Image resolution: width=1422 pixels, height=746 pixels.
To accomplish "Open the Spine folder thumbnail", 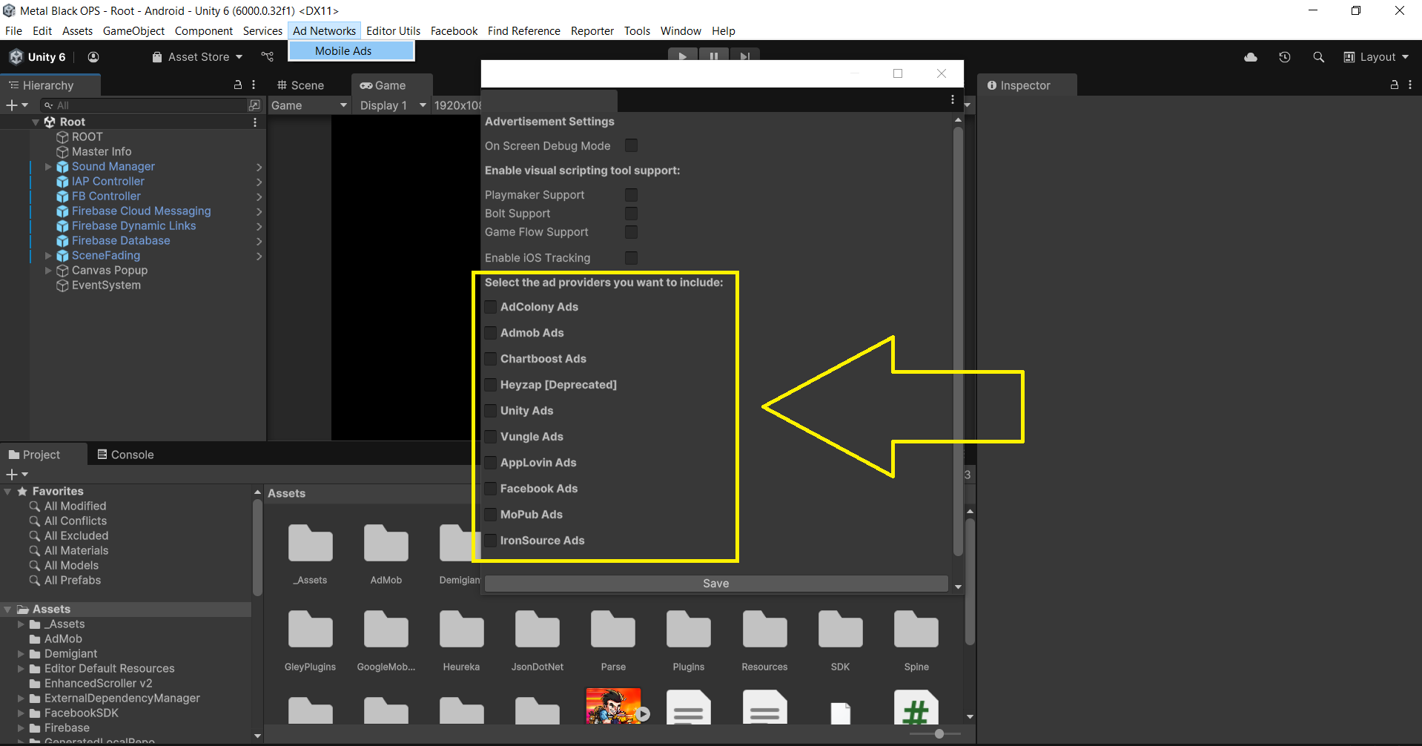I will (916, 630).
